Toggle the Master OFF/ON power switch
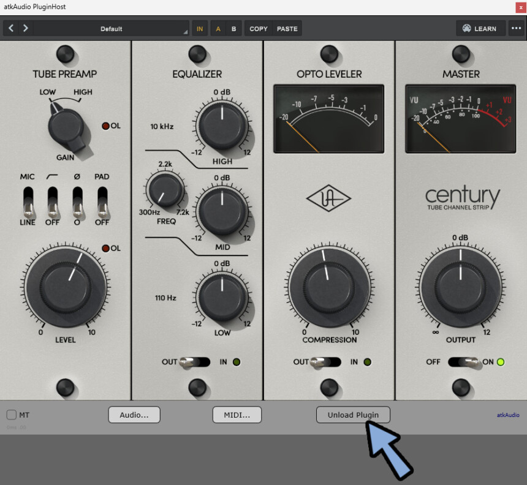Screen dimensions: 527x485 463,362
